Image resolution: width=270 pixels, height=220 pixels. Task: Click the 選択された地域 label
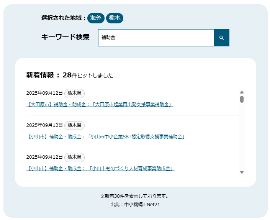tap(63, 18)
